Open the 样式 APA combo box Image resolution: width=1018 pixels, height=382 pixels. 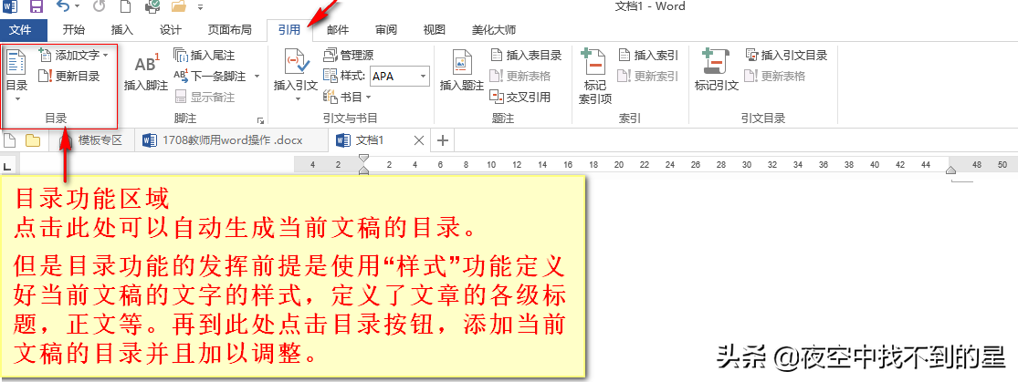pos(399,77)
